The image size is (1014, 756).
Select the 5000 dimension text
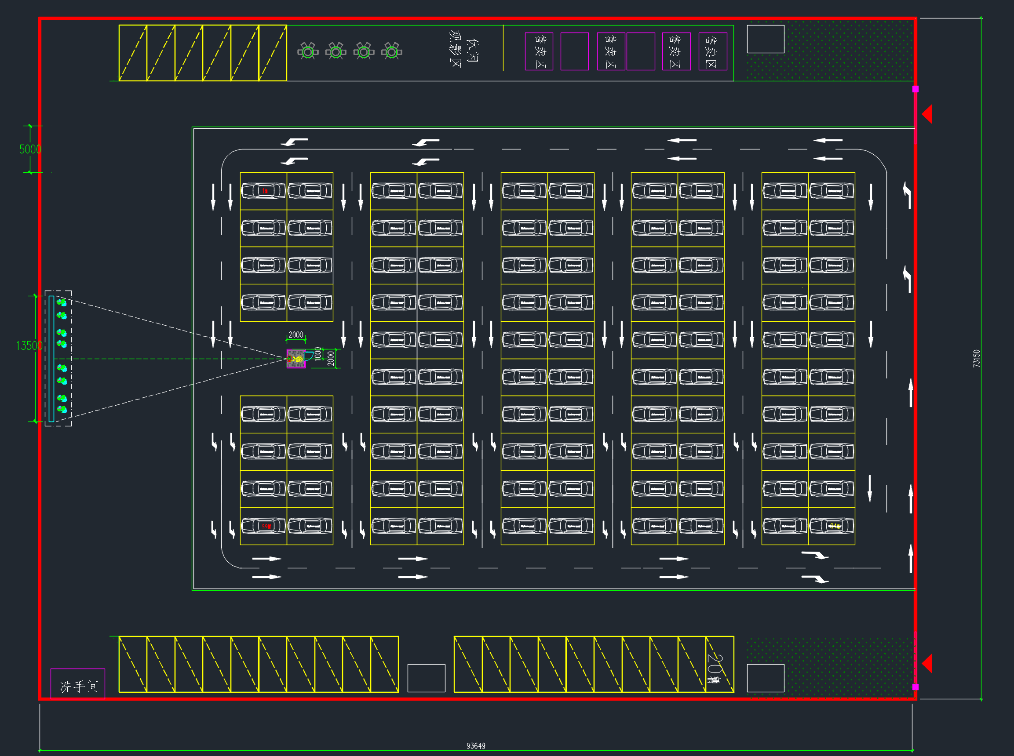[x=30, y=149]
